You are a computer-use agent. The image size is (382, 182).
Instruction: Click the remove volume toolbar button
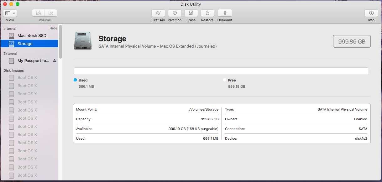pyautogui.click(x=51, y=13)
